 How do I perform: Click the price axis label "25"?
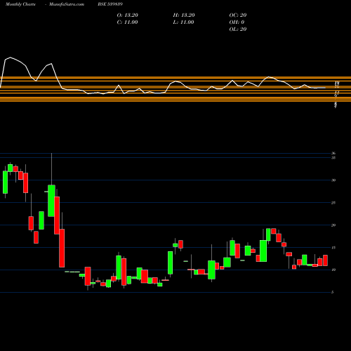coord(333,203)
